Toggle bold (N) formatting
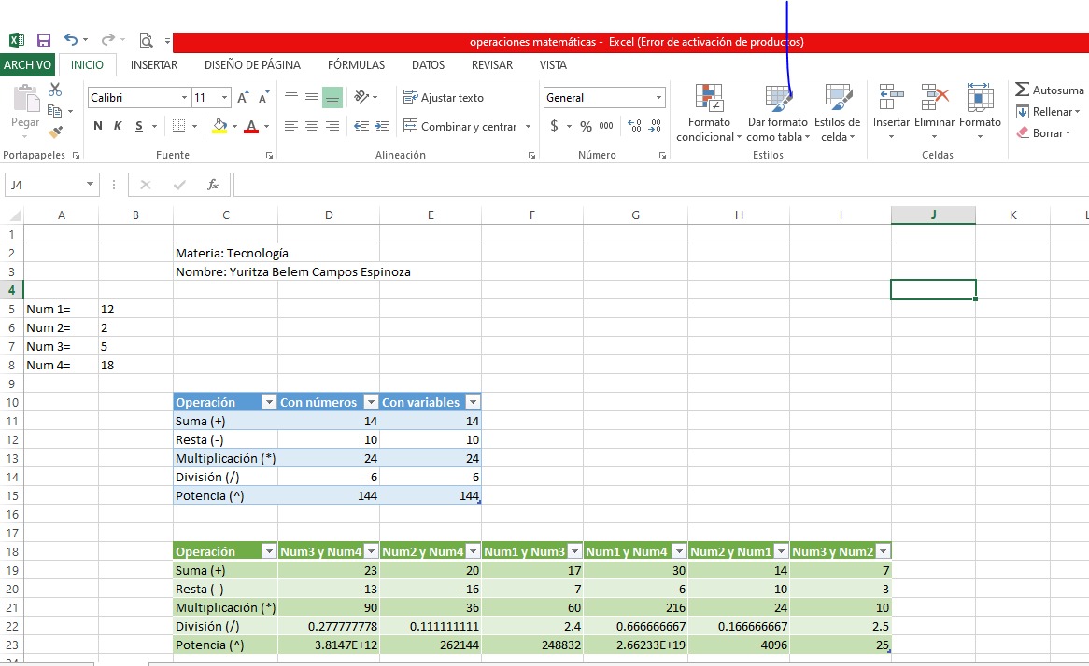This screenshot has height=666, width=1089. click(98, 126)
